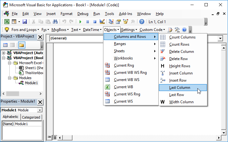Viewport: 228px width, 142px height.
Task: Click the View Microsoft Excel icon
Action: pos(7,22)
